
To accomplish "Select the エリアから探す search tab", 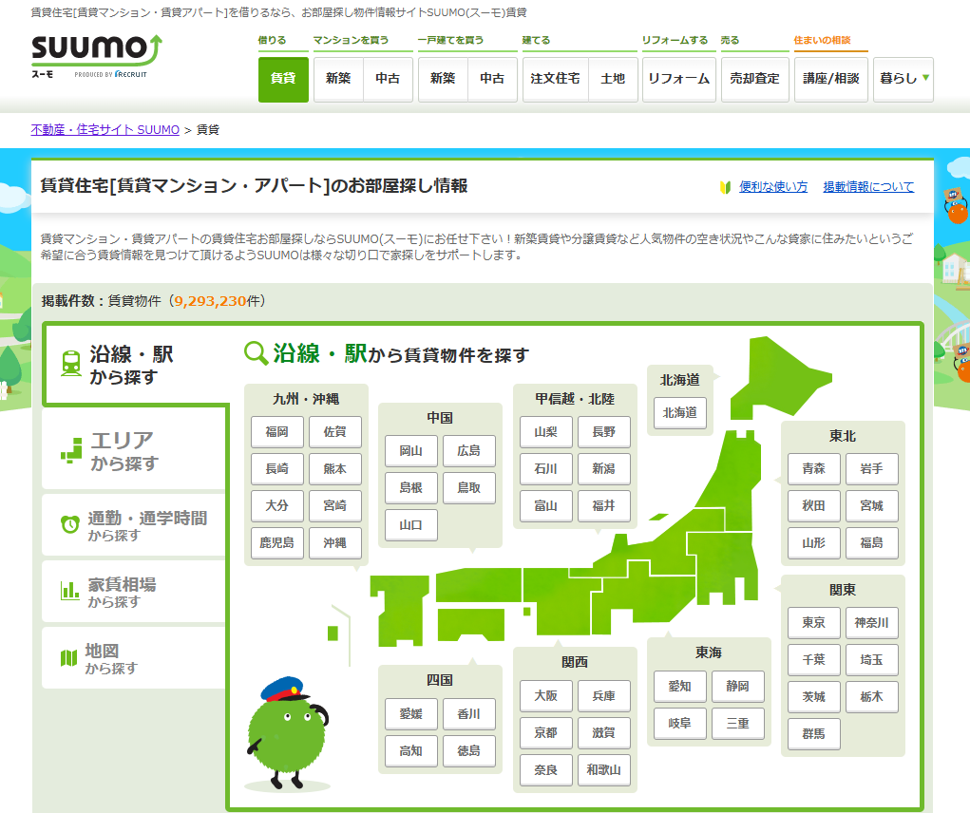I will coord(134,451).
